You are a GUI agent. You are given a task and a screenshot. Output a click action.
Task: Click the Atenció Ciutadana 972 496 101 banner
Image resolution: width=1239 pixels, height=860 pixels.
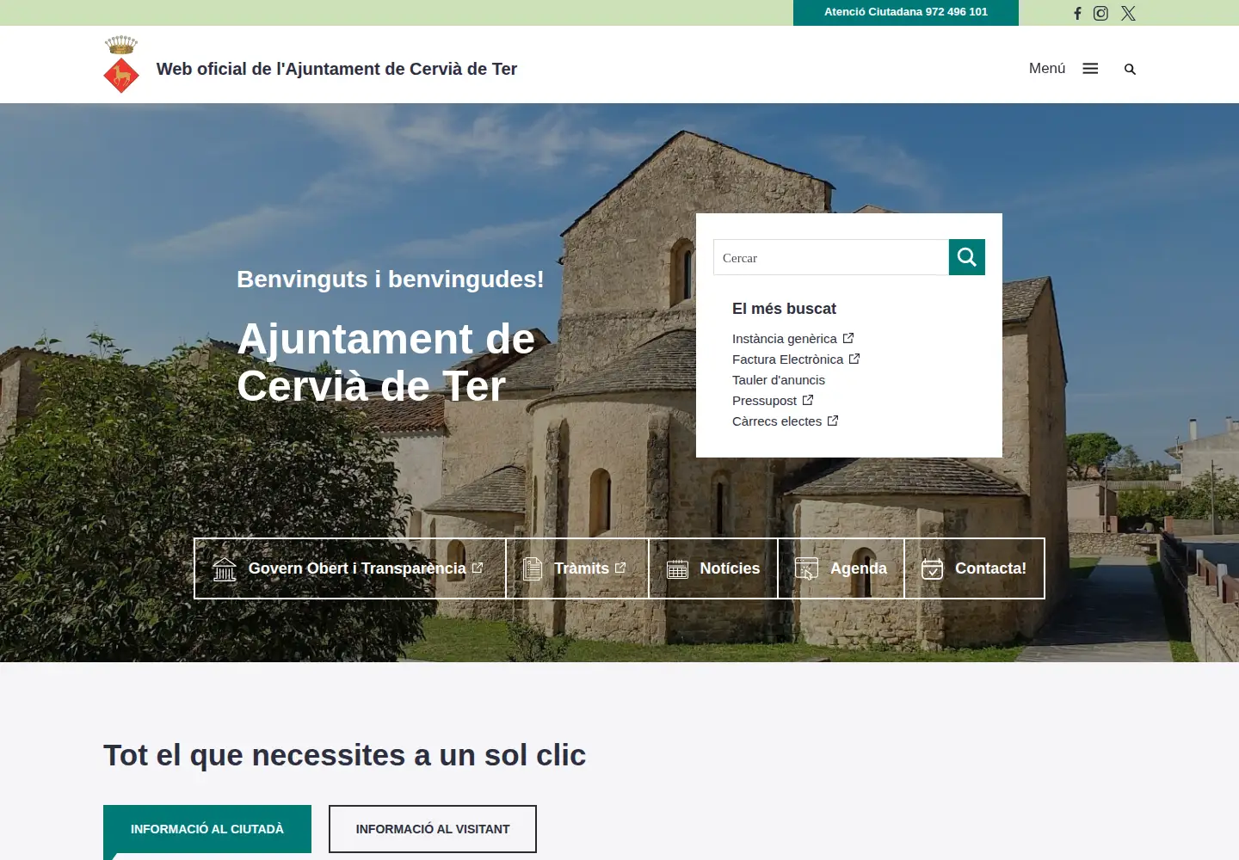coord(906,12)
